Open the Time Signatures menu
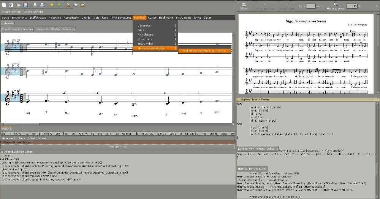The width and height of the screenshot is (380, 199). click(x=121, y=18)
